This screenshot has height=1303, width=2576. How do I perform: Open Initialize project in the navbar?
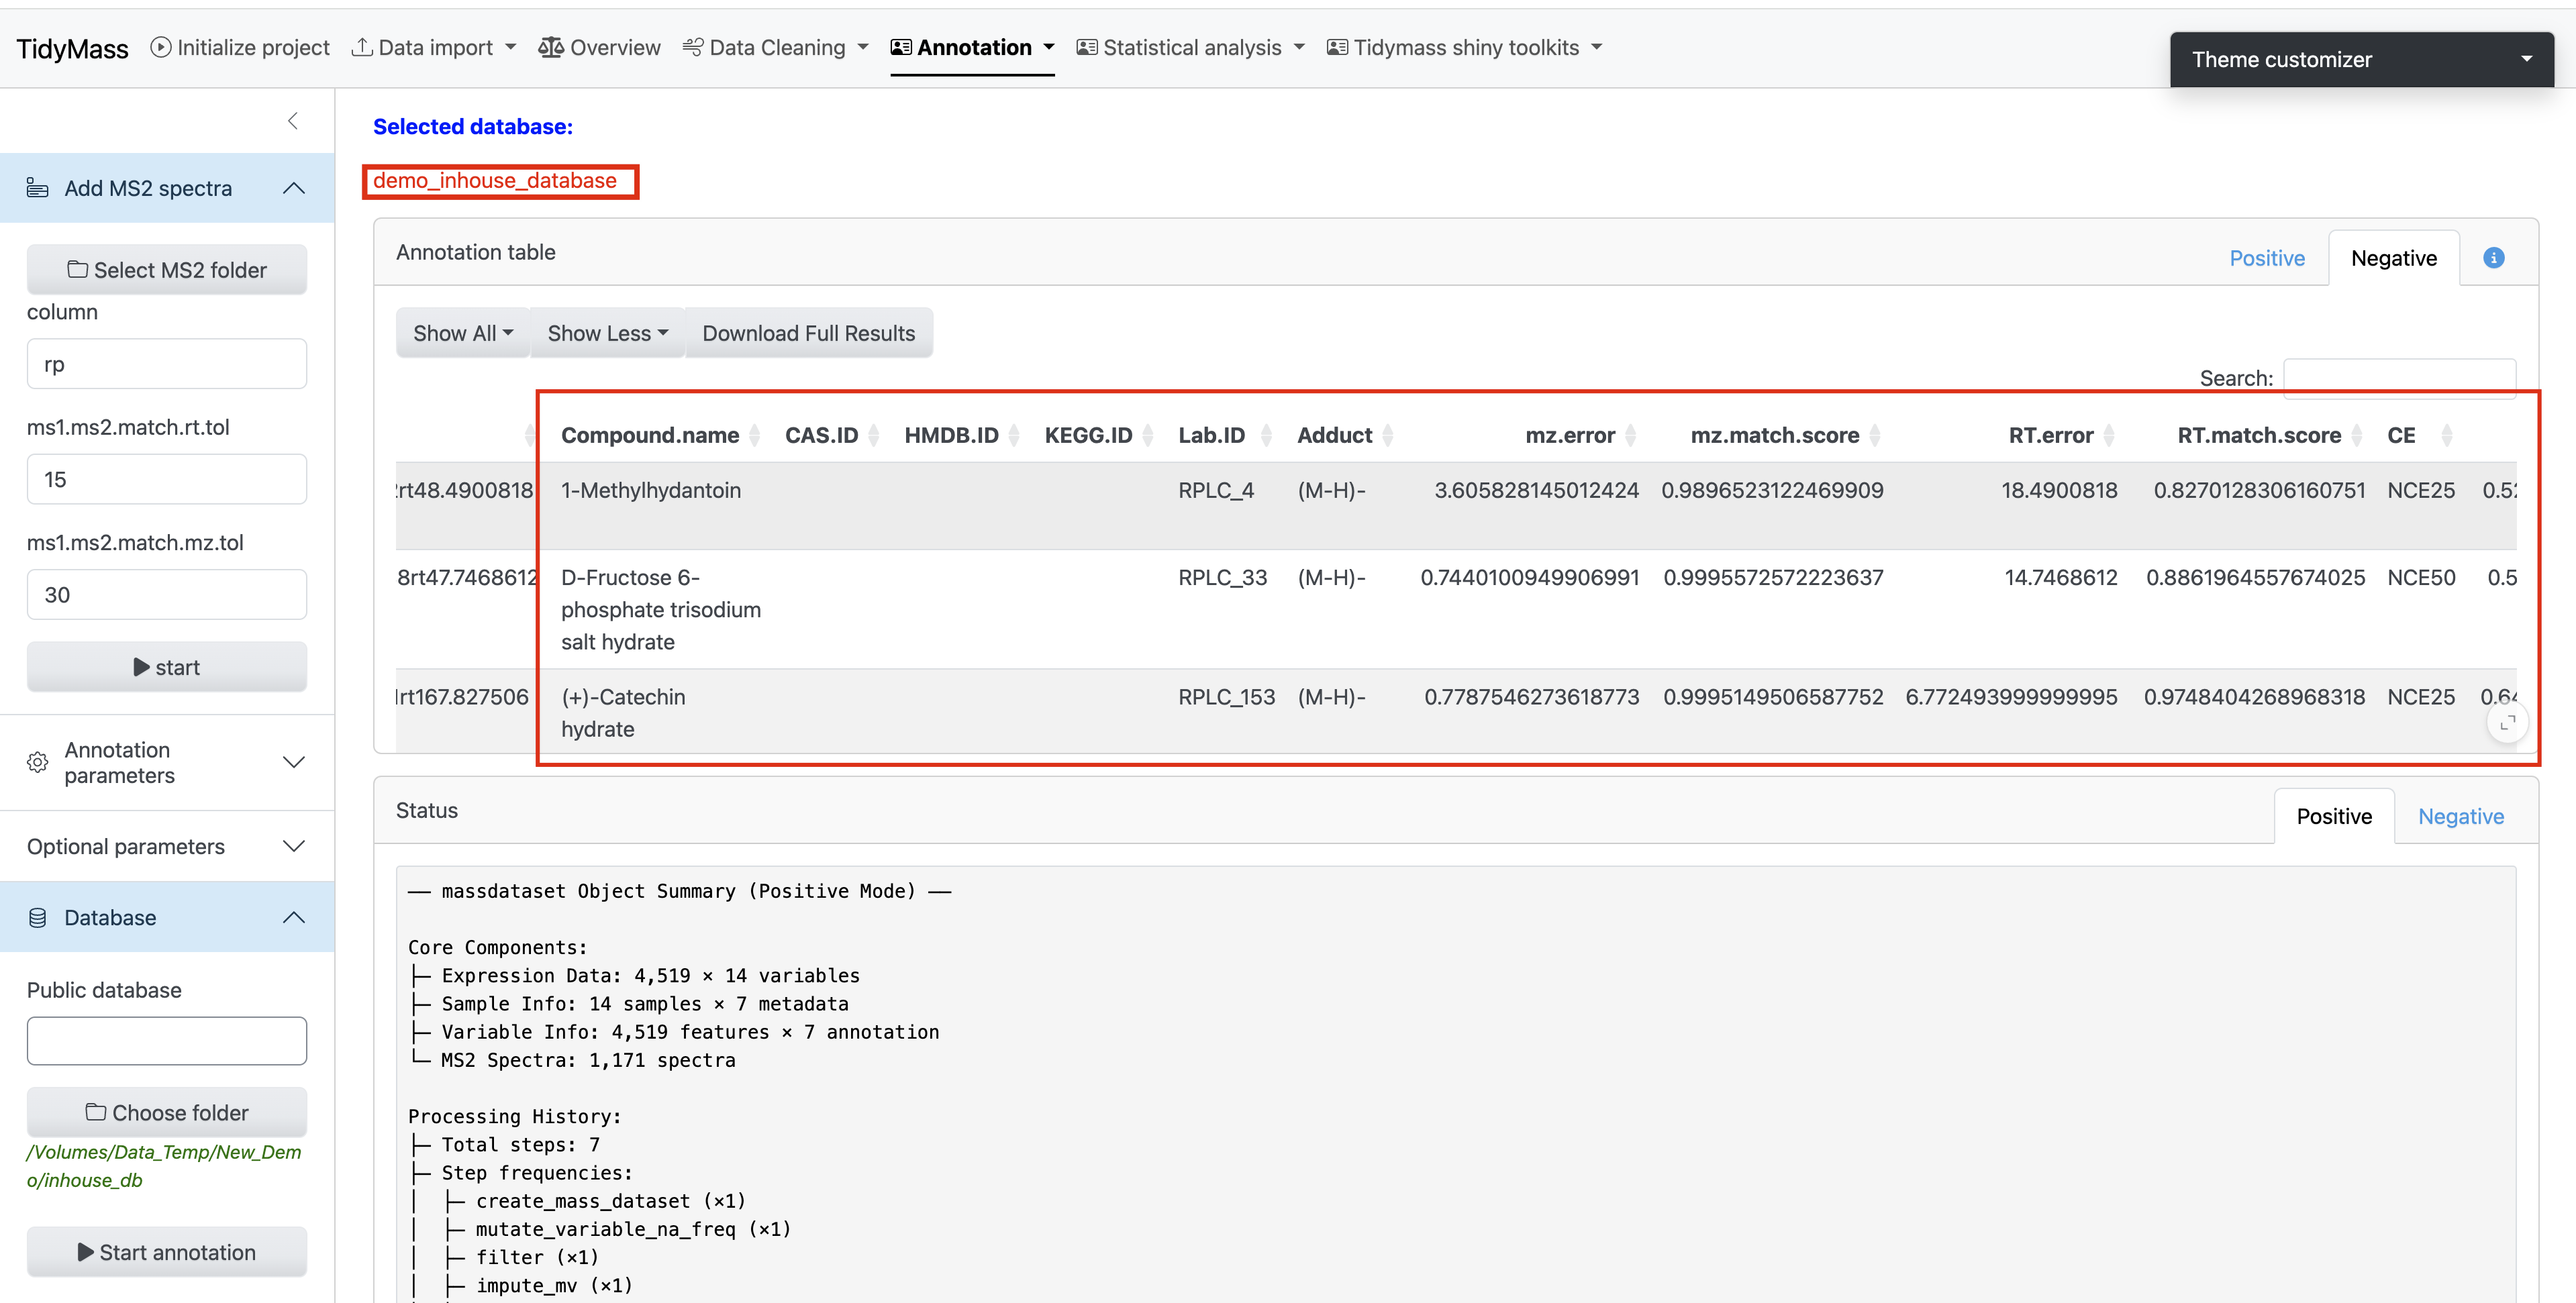point(240,47)
